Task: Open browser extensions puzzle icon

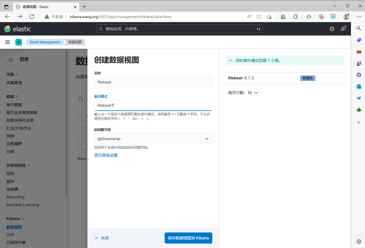Action: click(x=295, y=17)
